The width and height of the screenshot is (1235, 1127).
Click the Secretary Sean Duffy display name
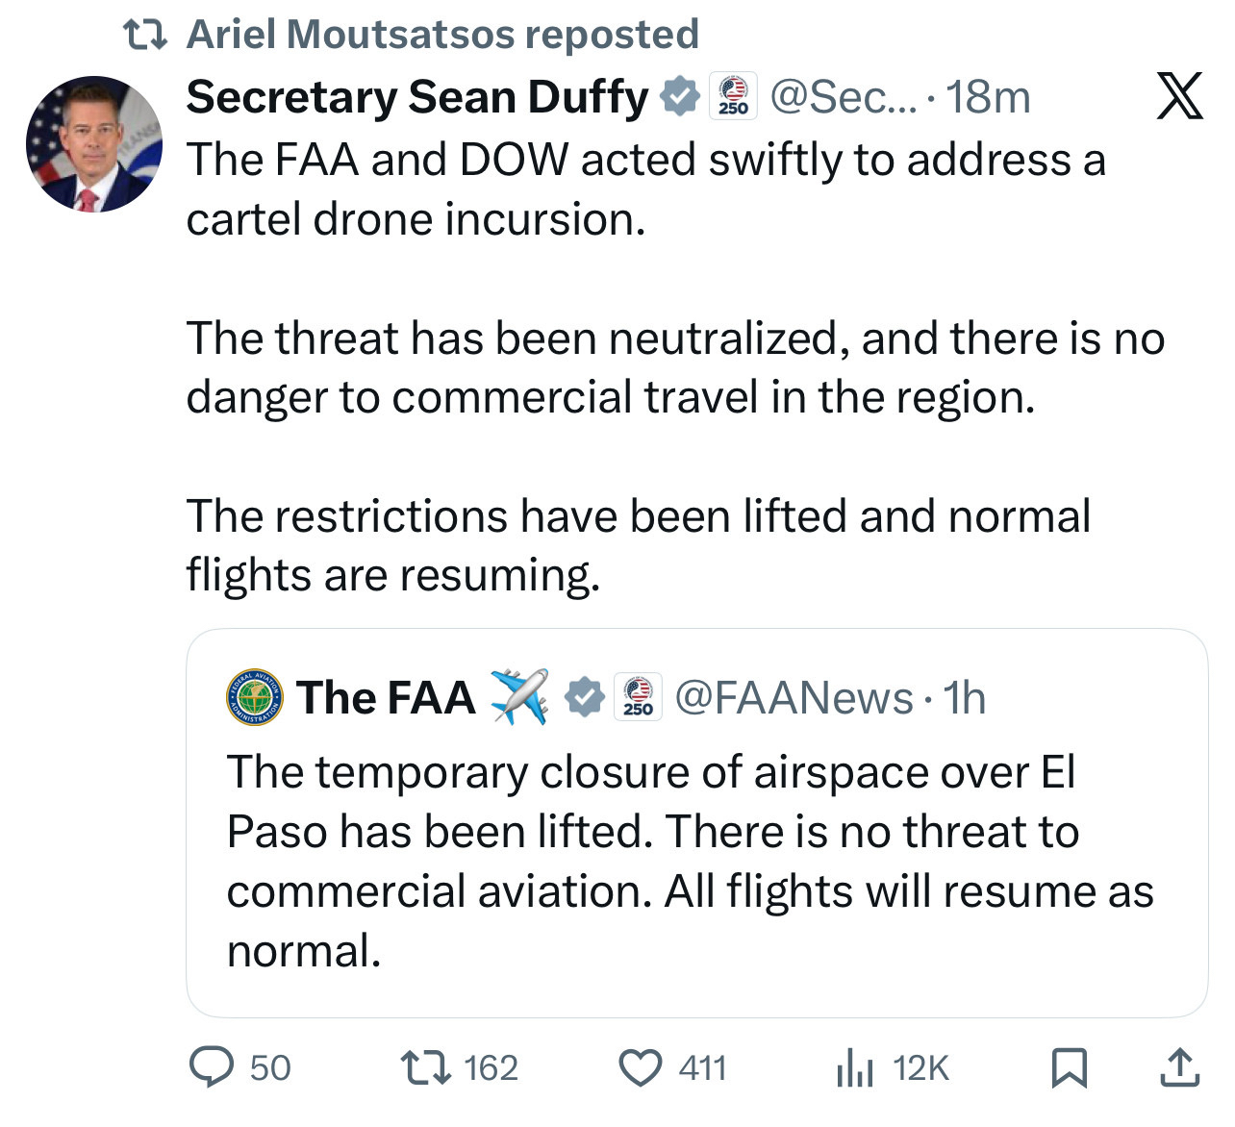pos(417,97)
